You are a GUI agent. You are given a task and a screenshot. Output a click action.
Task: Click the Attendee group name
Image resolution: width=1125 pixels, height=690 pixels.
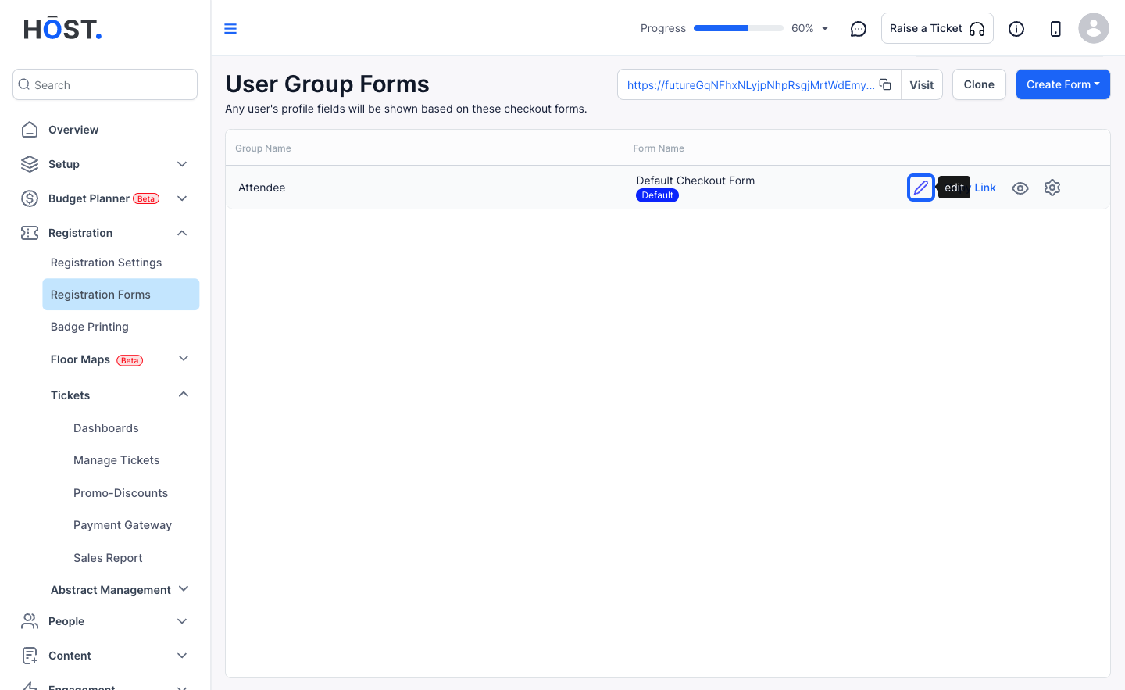point(262,188)
